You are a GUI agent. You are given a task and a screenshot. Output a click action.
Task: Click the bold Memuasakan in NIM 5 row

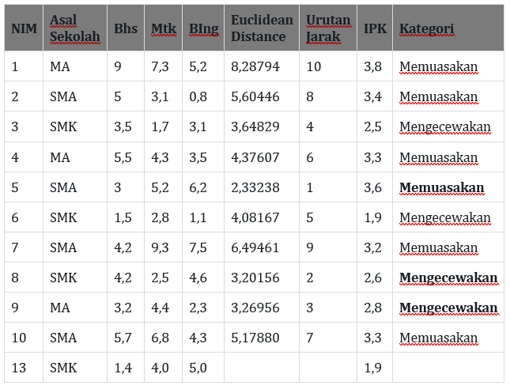[441, 187]
